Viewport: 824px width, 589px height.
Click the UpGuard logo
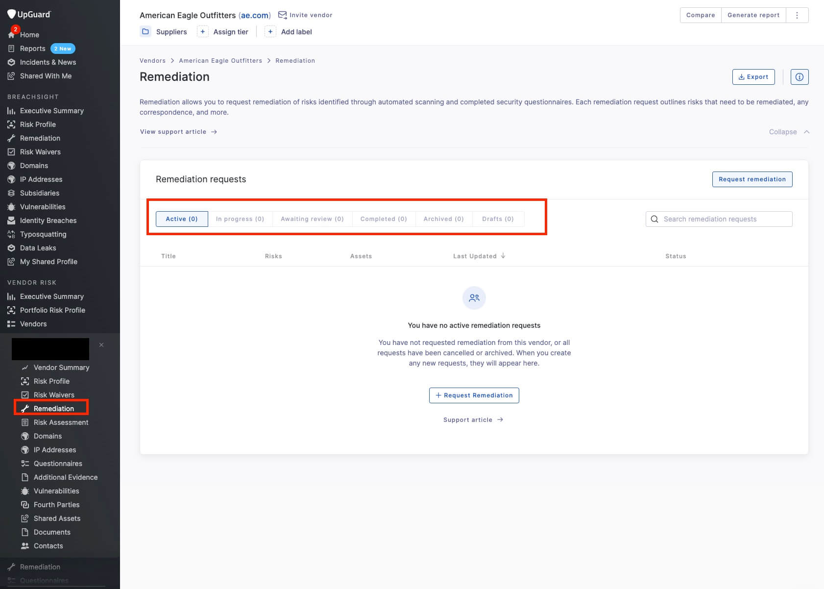click(x=29, y=14)
